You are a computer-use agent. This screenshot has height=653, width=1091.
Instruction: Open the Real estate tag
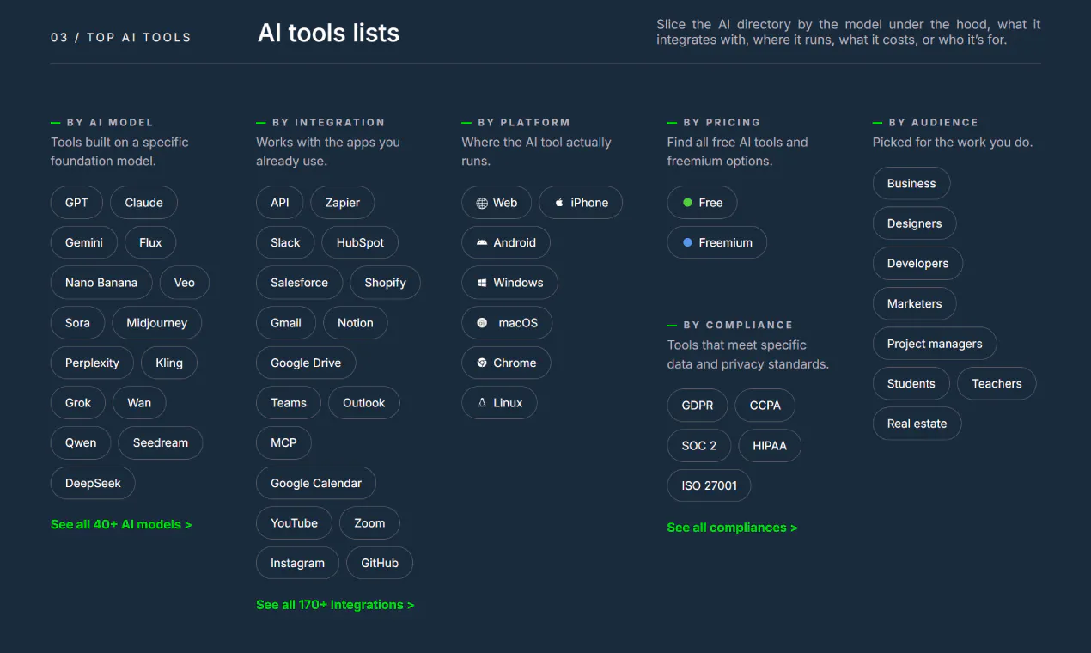[x=917, y=424]
